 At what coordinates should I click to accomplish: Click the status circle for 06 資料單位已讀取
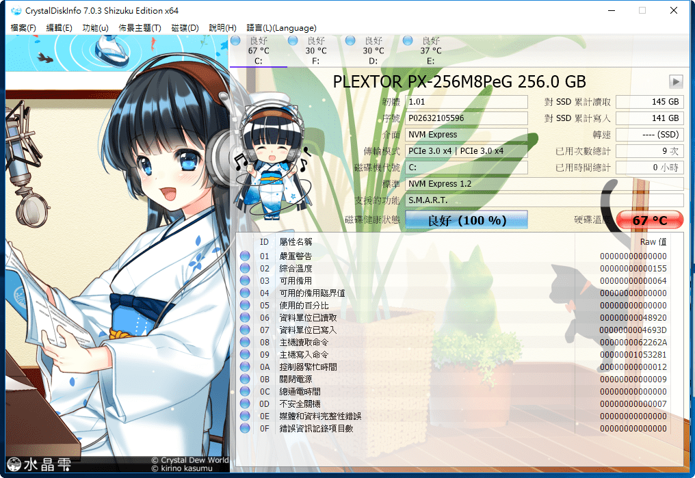point(245,317)
